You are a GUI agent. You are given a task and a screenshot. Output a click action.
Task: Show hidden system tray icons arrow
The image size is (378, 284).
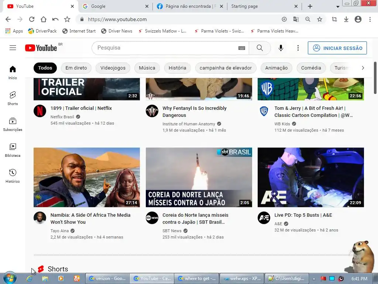pyautogui.click(x=314, y=279)
